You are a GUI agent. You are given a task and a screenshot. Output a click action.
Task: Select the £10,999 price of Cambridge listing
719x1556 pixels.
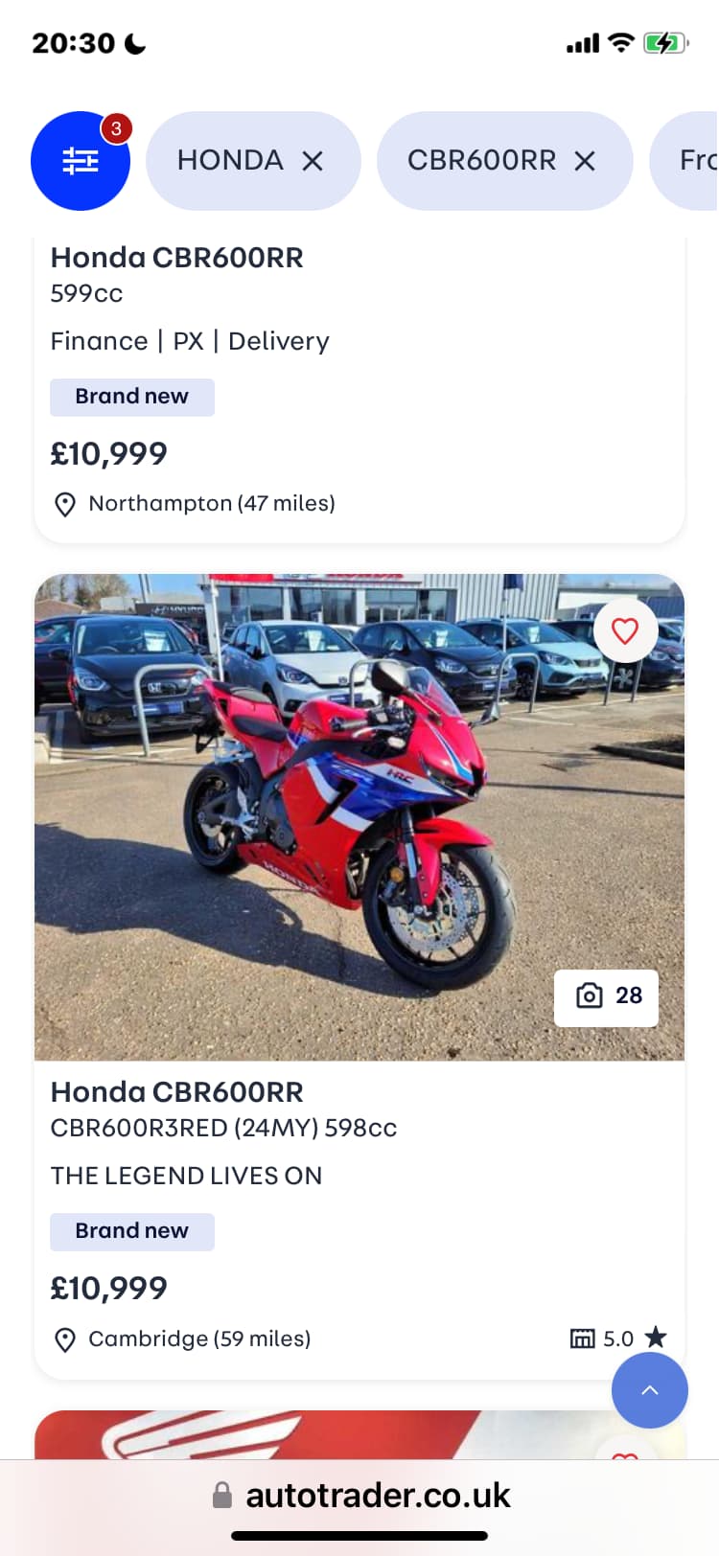click(x=109, y=1289)
